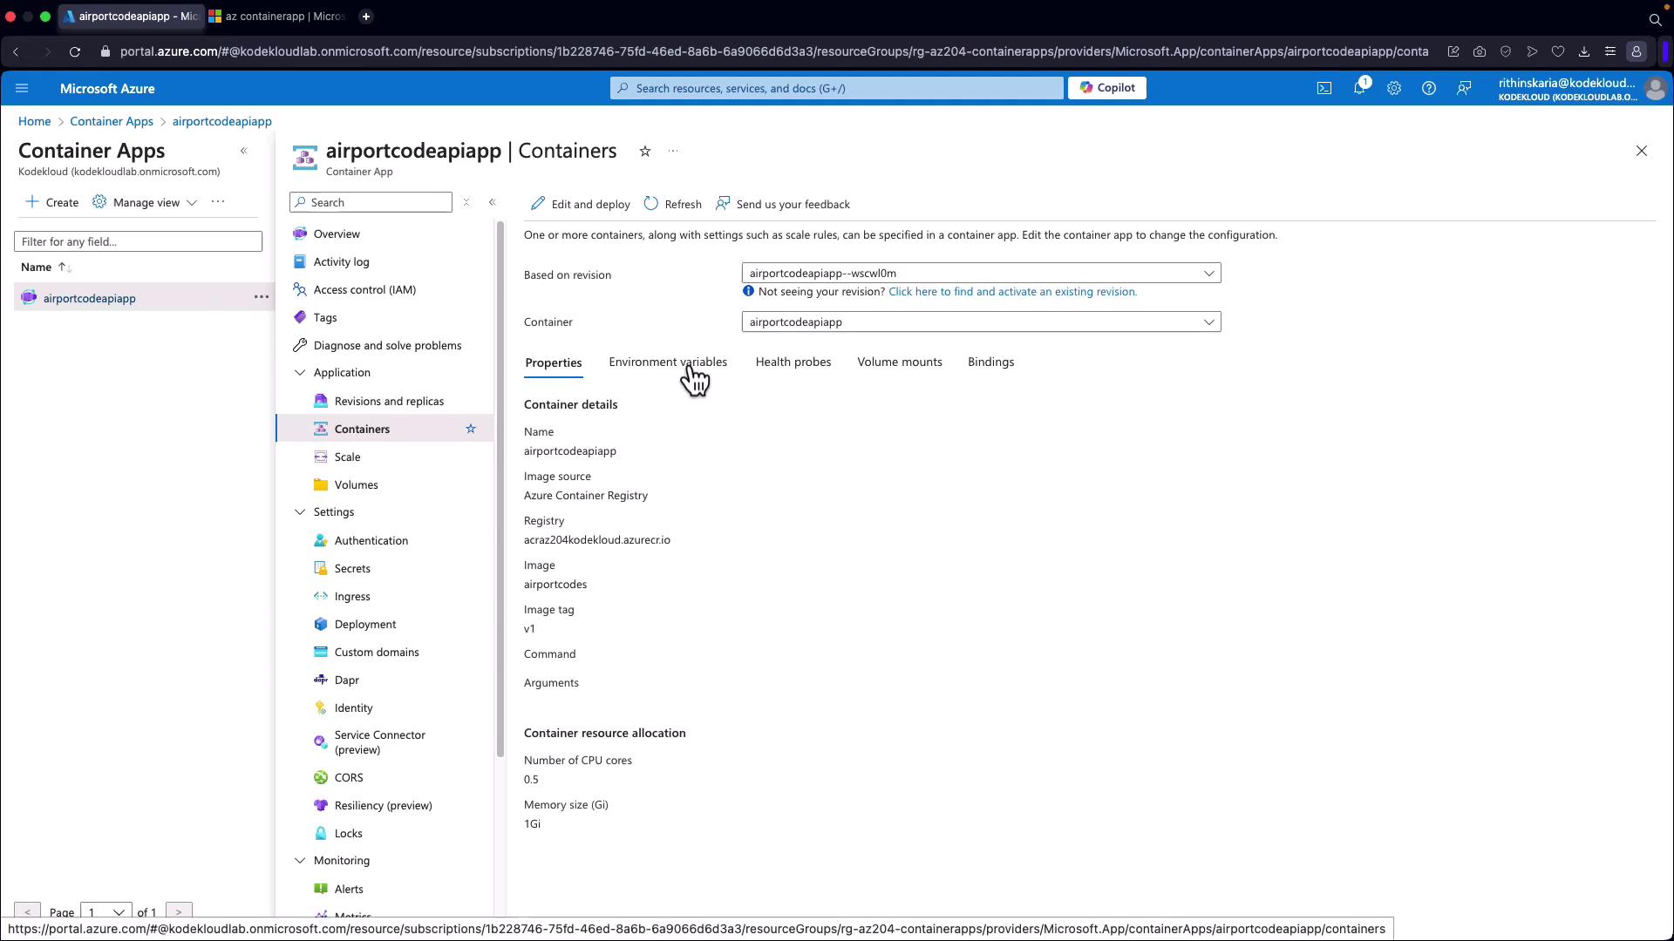Switch to the Health probes tab
The height and width of the screenshot is (941, 1674).
[x=793, y=362]
